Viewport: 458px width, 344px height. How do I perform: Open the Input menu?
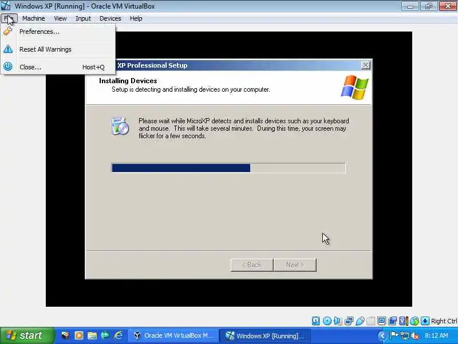[x=83, y=18]
